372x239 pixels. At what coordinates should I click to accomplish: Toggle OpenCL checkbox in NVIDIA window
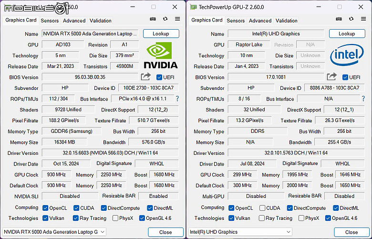[45, 208]
